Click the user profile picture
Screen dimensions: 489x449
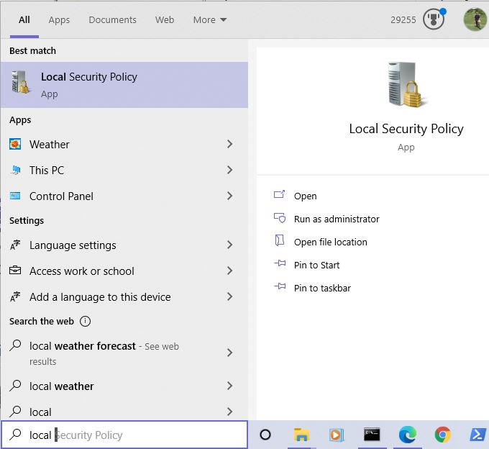click(x=475, y=19)
